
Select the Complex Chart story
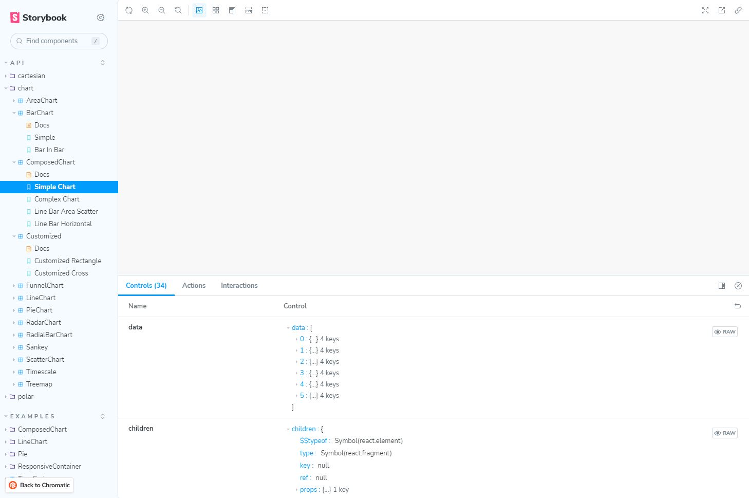tap(57, 199)
